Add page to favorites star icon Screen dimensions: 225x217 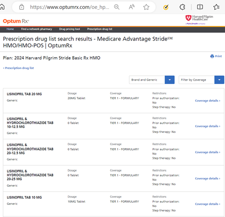pos(146,7)
